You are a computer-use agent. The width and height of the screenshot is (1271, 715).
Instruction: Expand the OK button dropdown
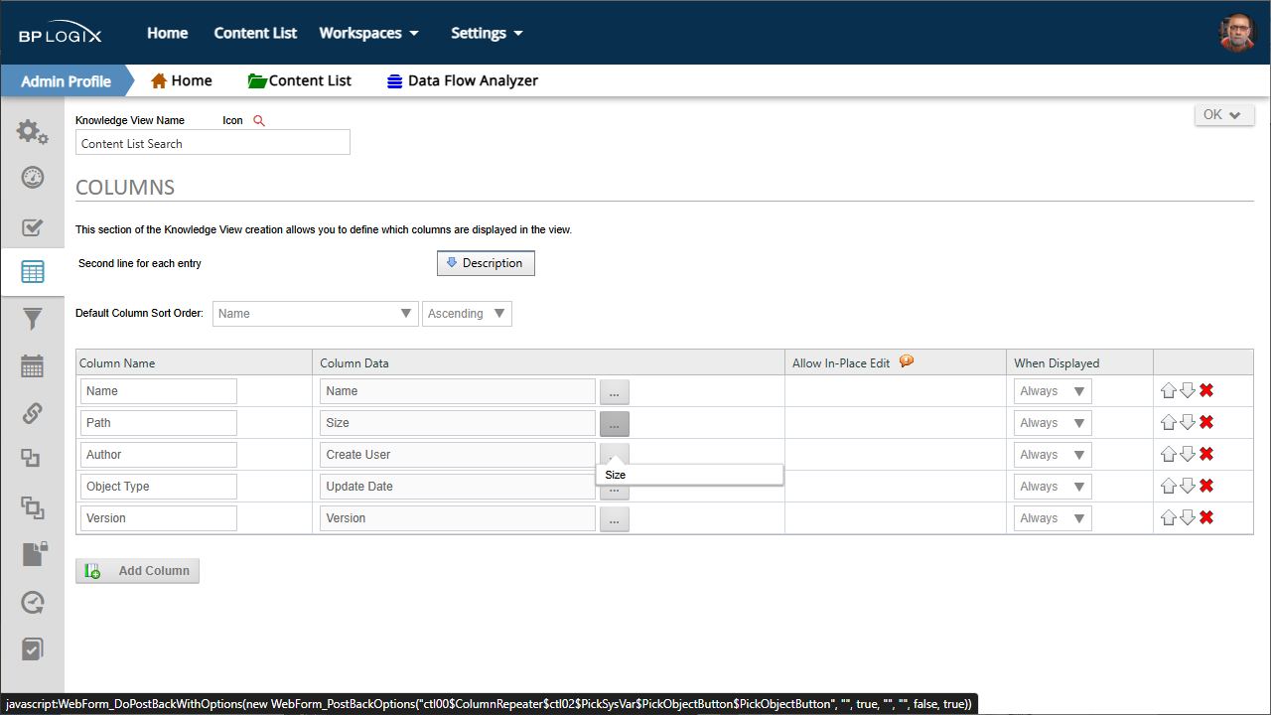pyautogui.click(x=1224, y=115)
